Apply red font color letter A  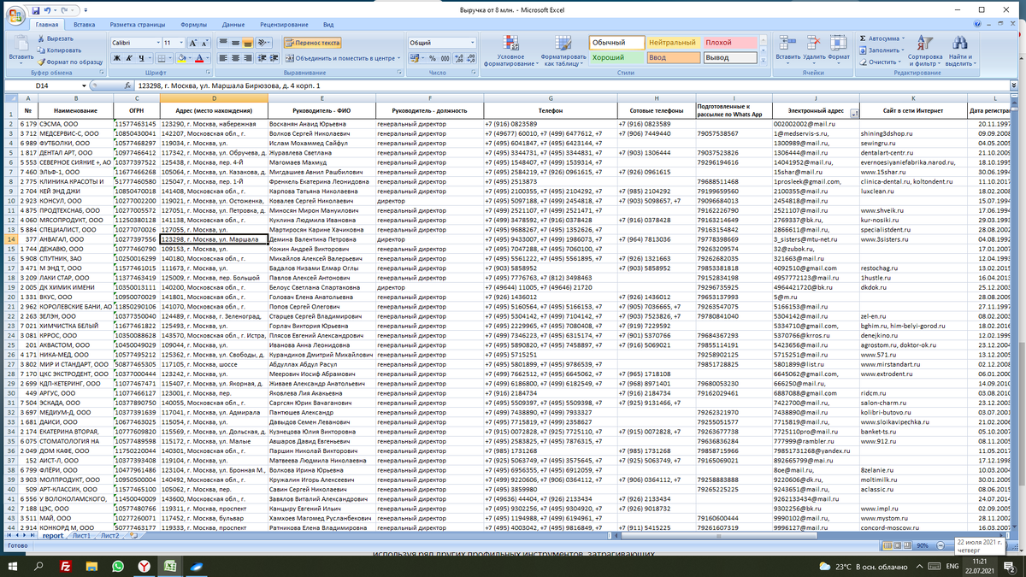pos(199,58)
